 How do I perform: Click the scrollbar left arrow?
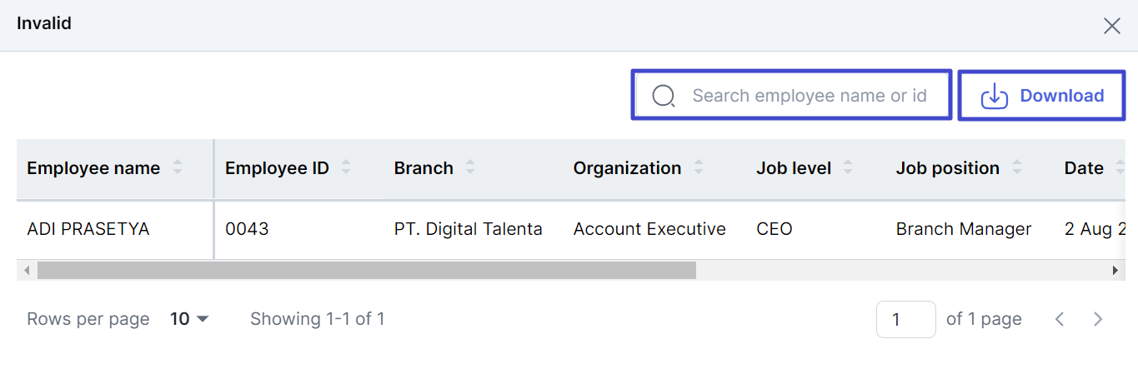(x=27, y=270)
